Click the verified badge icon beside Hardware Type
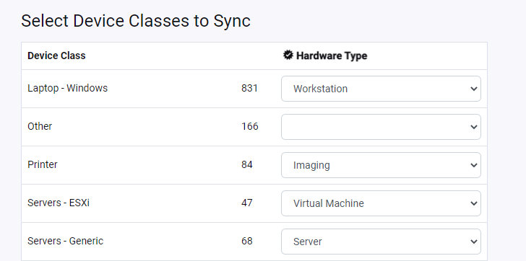Image resolution: width=526 pixels, height=261 pixels. tap(288, 56)
